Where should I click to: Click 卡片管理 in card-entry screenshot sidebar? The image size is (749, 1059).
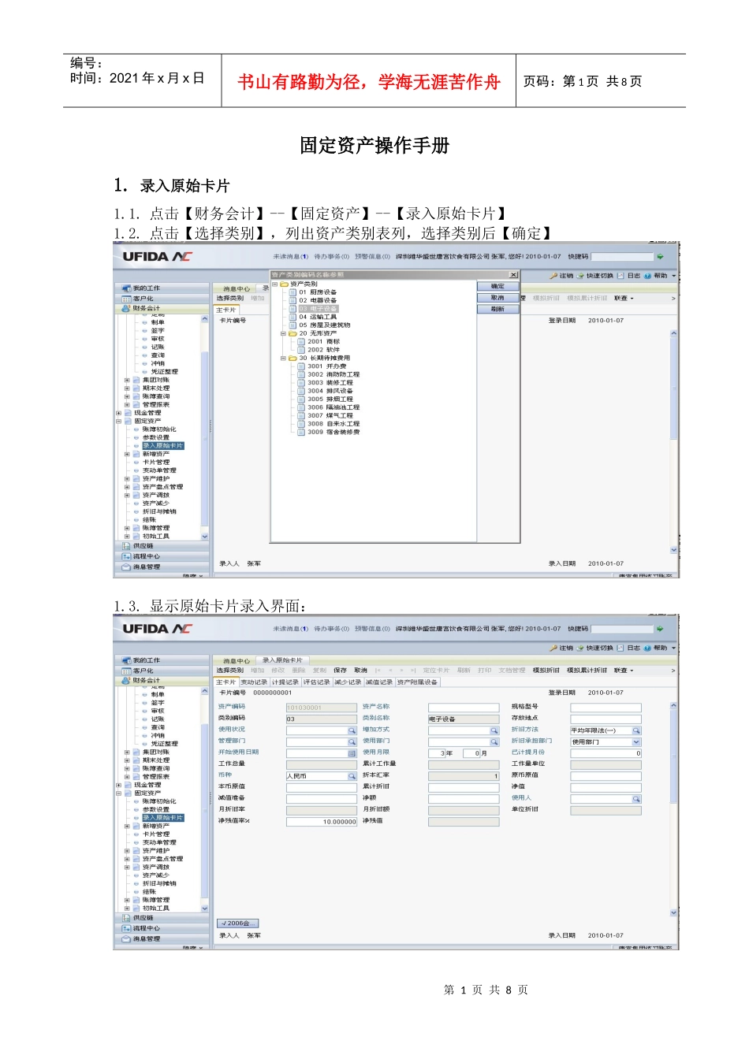coord(155,834)
